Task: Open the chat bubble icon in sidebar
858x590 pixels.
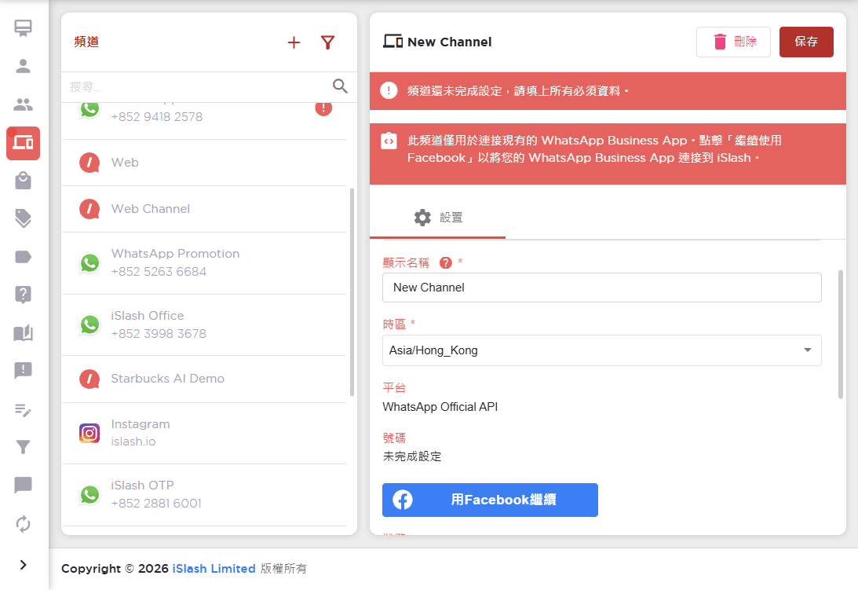Action: tap(23, 485)
